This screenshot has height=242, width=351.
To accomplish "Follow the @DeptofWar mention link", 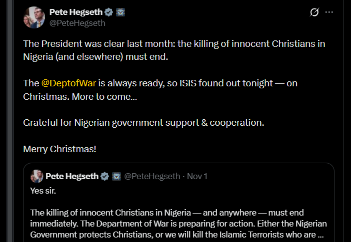I will pyautogui.click(x=68, y=83).
